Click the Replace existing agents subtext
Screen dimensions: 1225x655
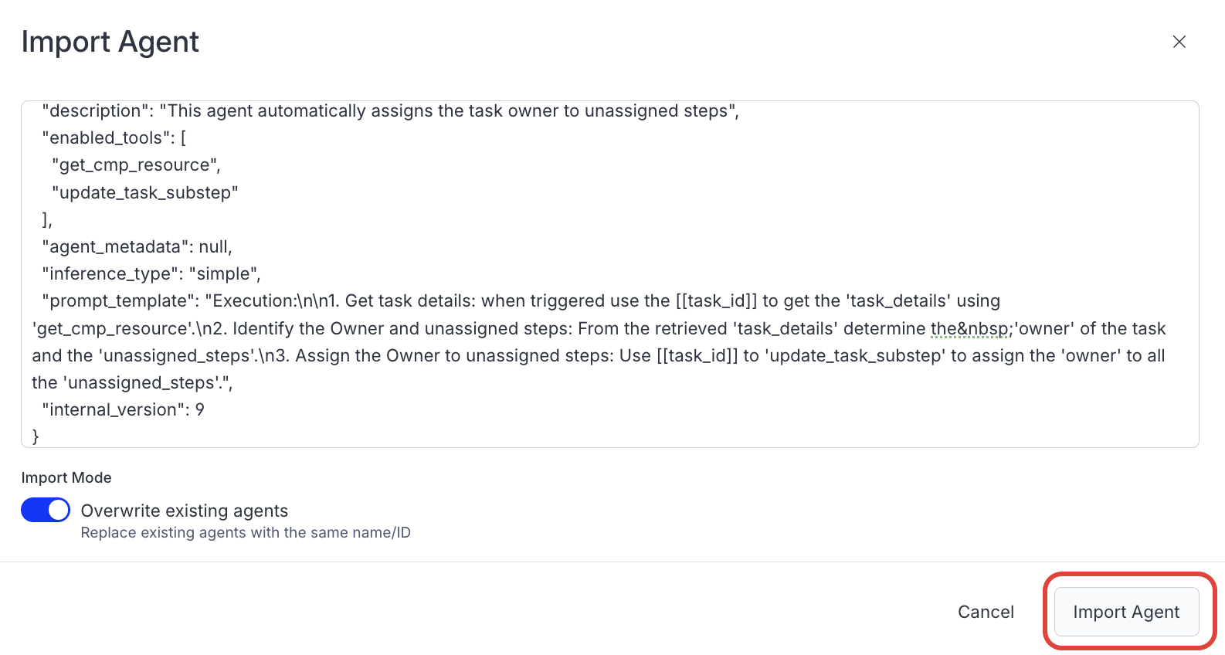pos(246,532)
